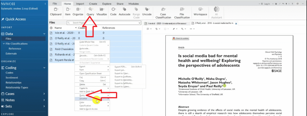Screen dimensions: 307x116
Task: Select the PDF icon of Reid Chassiakos row
Action: tap(51, 49)
